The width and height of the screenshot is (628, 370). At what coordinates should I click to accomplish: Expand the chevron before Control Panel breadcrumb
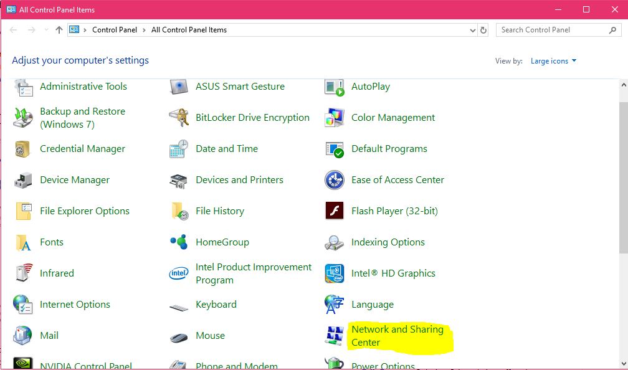click(85, 30)
